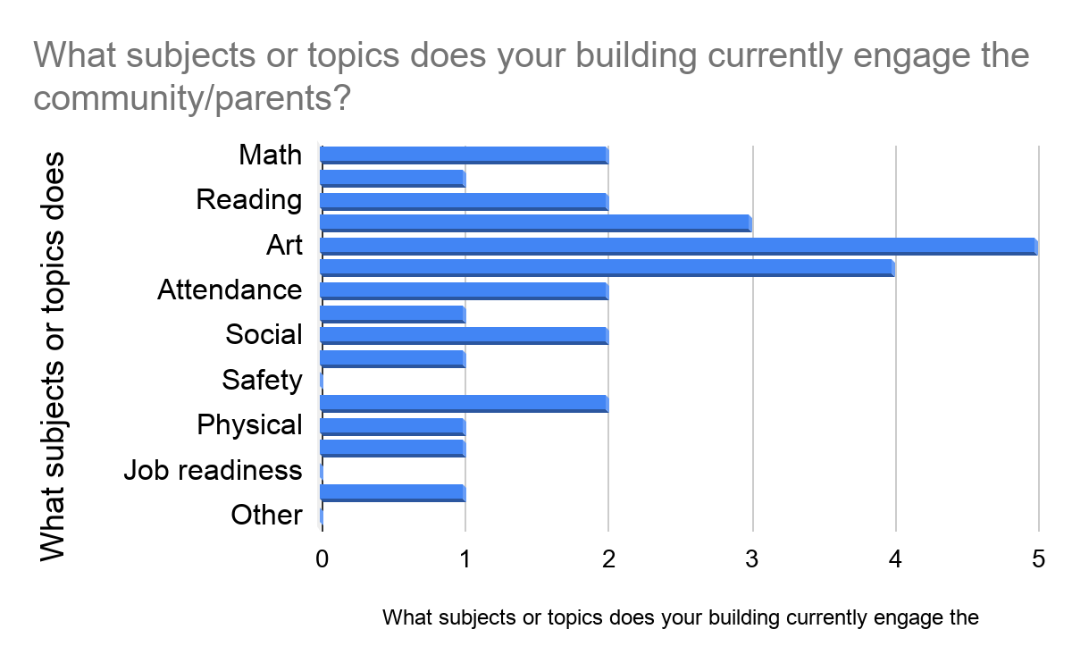Select the Social bar
The height and width of the screenshot is (663, 1072).
click(464, 335)
